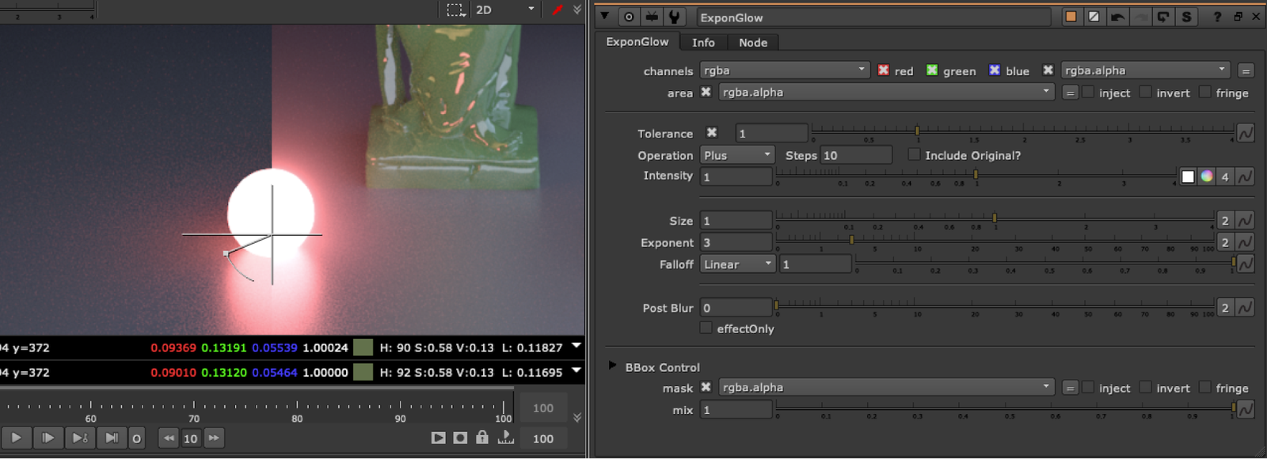Viewport: 1267px width, 459px height.
Task: Open the Intensity color wheel picker
Action: [1206, 176]
